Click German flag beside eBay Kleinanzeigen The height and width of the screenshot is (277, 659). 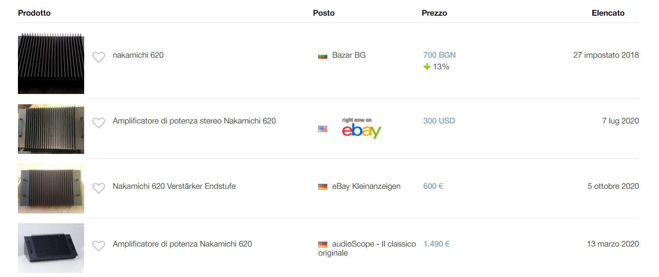click(x=323, y=187)
